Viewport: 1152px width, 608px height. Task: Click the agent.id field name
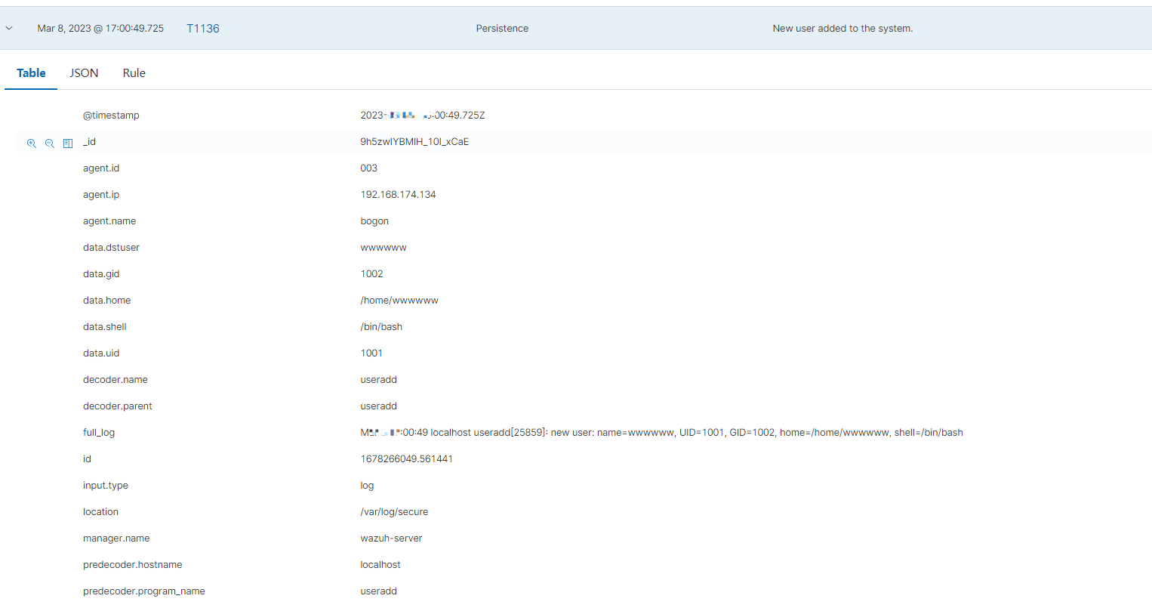pos(101,168)
